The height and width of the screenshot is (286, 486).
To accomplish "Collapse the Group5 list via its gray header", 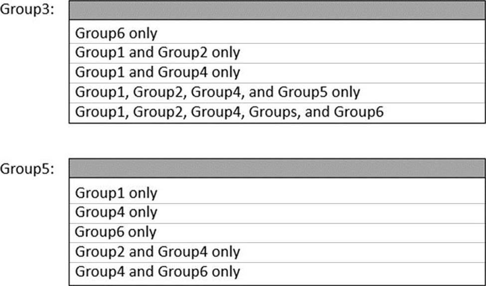I will (x=277, y=169).
